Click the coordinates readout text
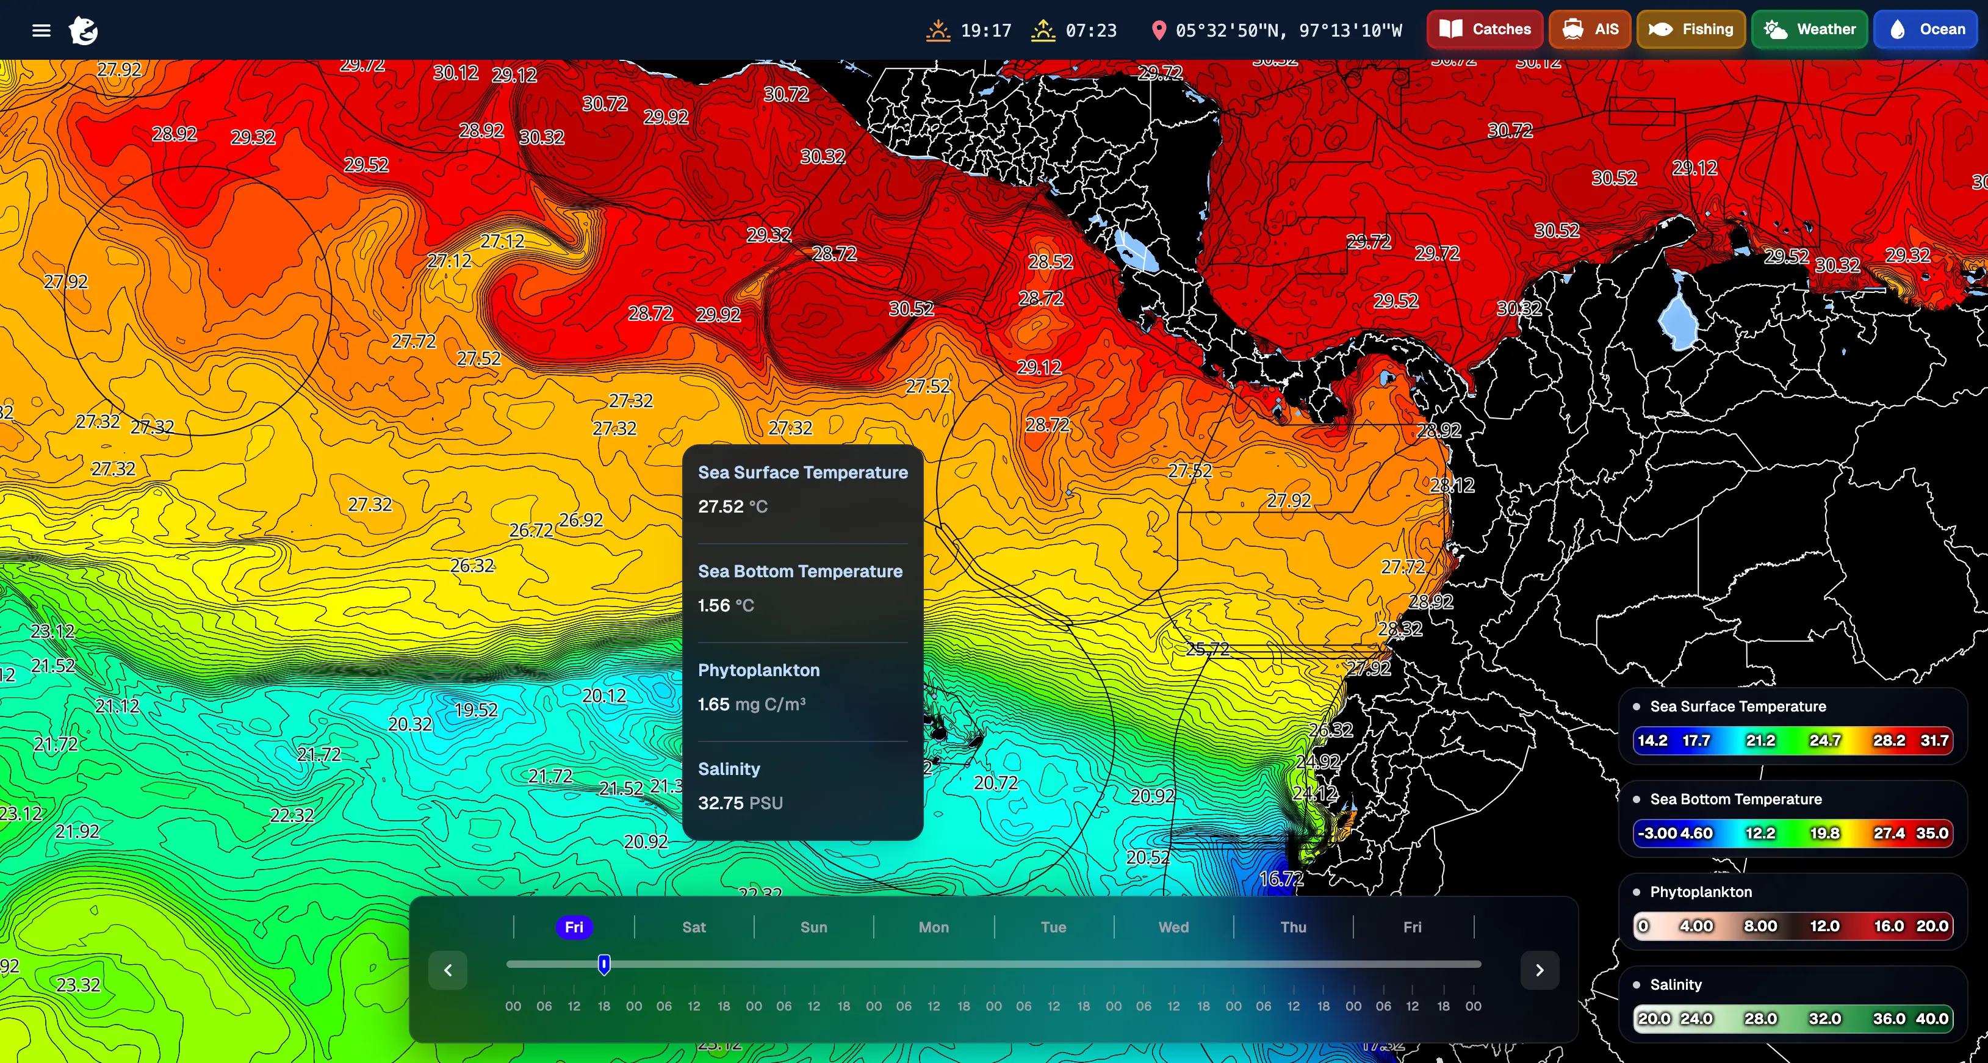Image resolution: width=1988 pixels, height=1063 pixels. [x=1288, y=30]
